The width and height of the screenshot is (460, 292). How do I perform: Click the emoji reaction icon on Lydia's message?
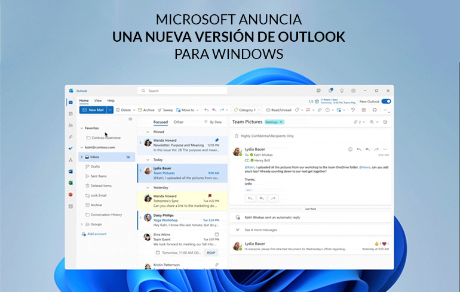(x=350, y=149)
